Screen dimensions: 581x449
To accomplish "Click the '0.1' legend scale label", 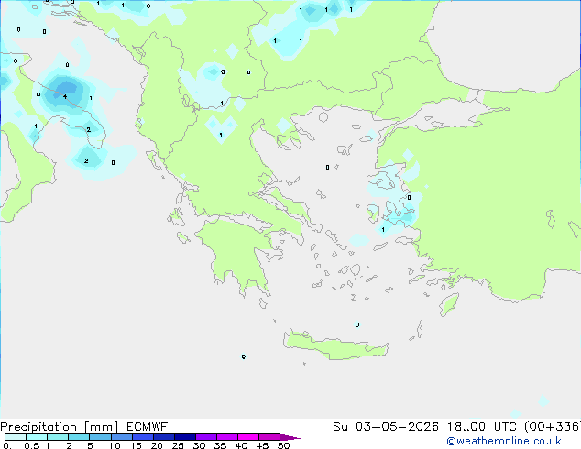I will pyautogui.click(x=10, y=445).
